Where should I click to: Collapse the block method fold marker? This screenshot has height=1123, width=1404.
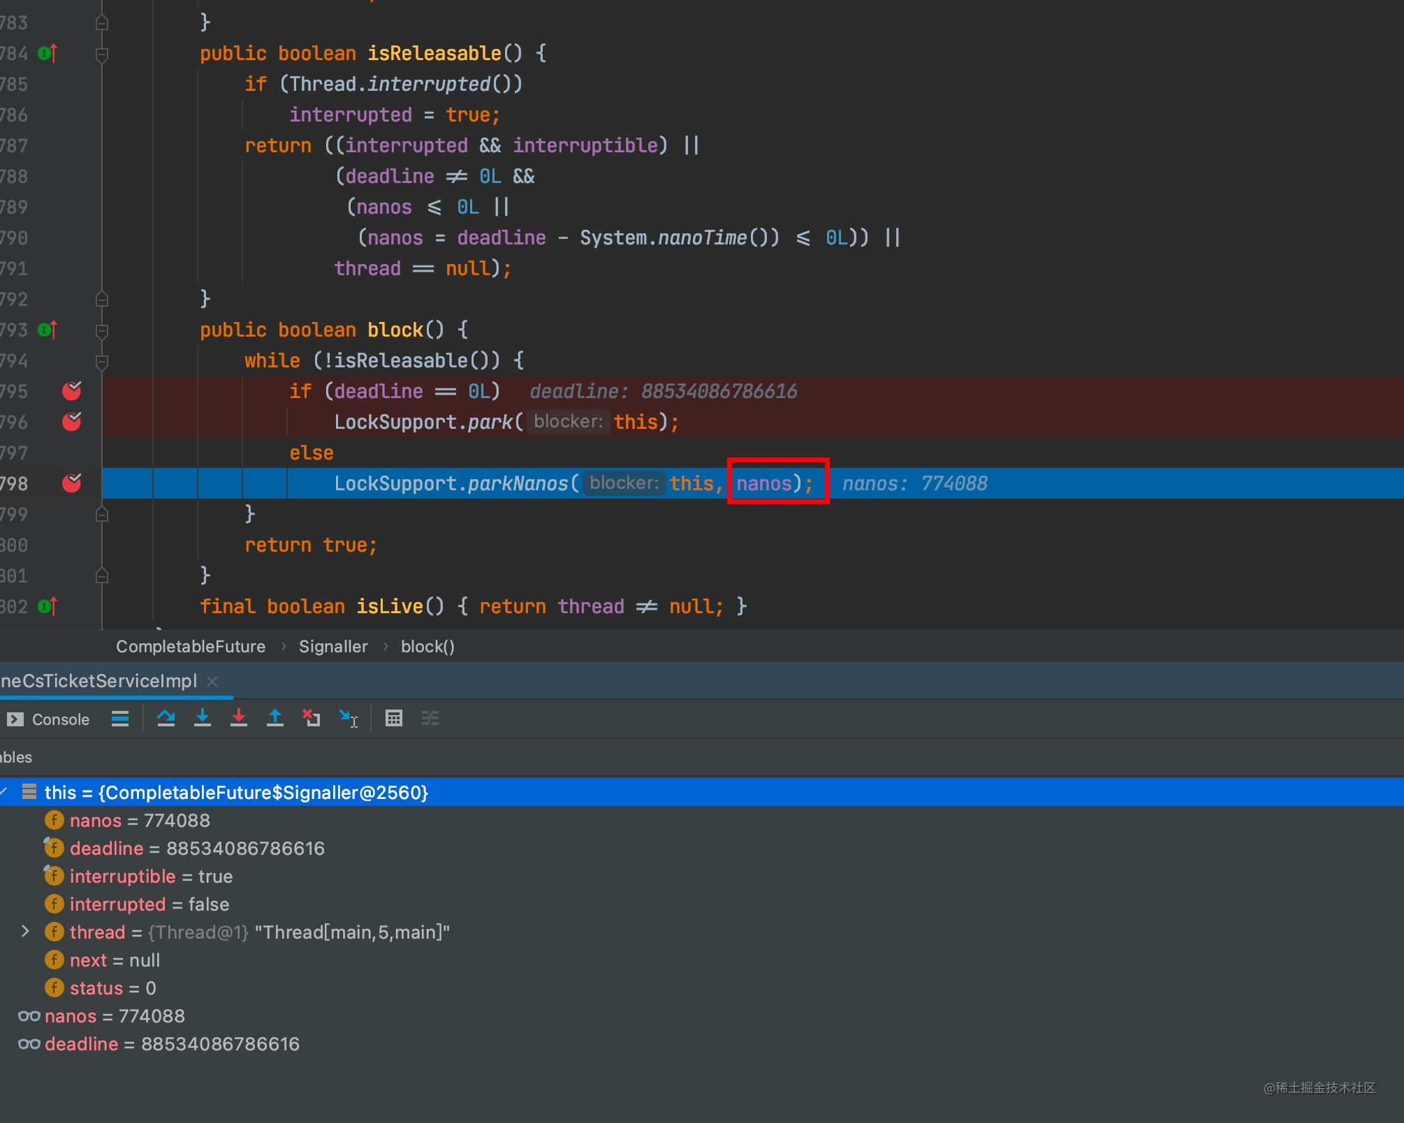102,330
